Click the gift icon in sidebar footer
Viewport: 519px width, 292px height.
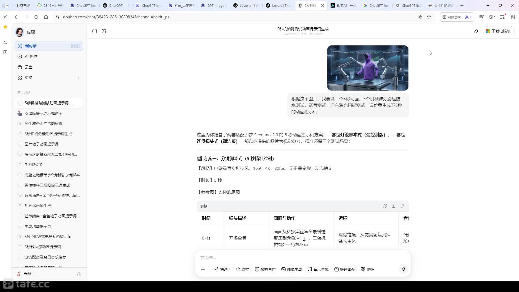click(x=79, y=274)
